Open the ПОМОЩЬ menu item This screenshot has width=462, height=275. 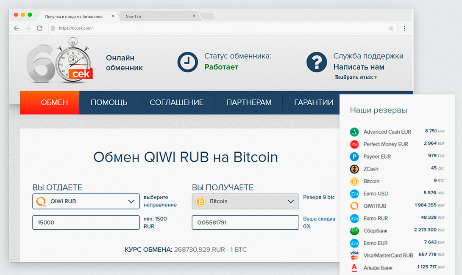(109, 102)
